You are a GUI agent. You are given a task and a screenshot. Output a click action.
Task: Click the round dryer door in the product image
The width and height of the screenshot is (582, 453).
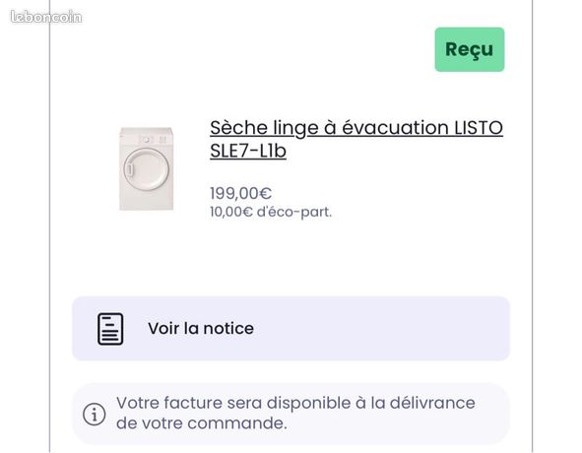pyautogui.click(x=146, y=169)
